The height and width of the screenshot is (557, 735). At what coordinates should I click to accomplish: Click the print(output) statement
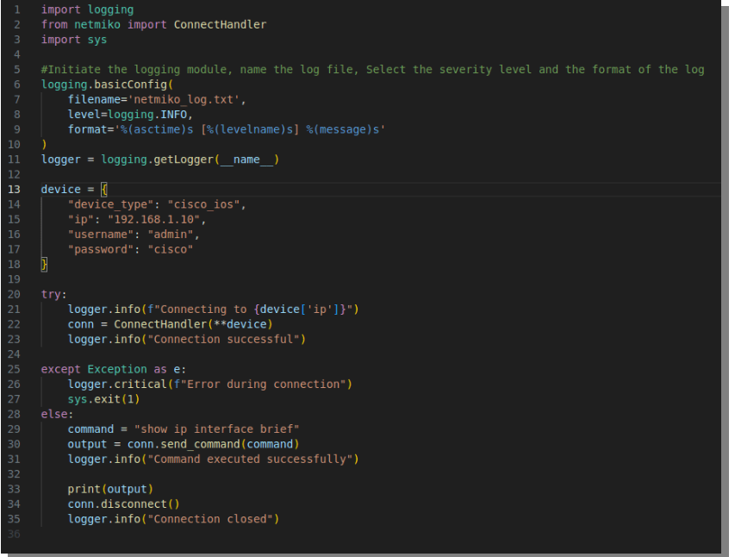(103, 489)
